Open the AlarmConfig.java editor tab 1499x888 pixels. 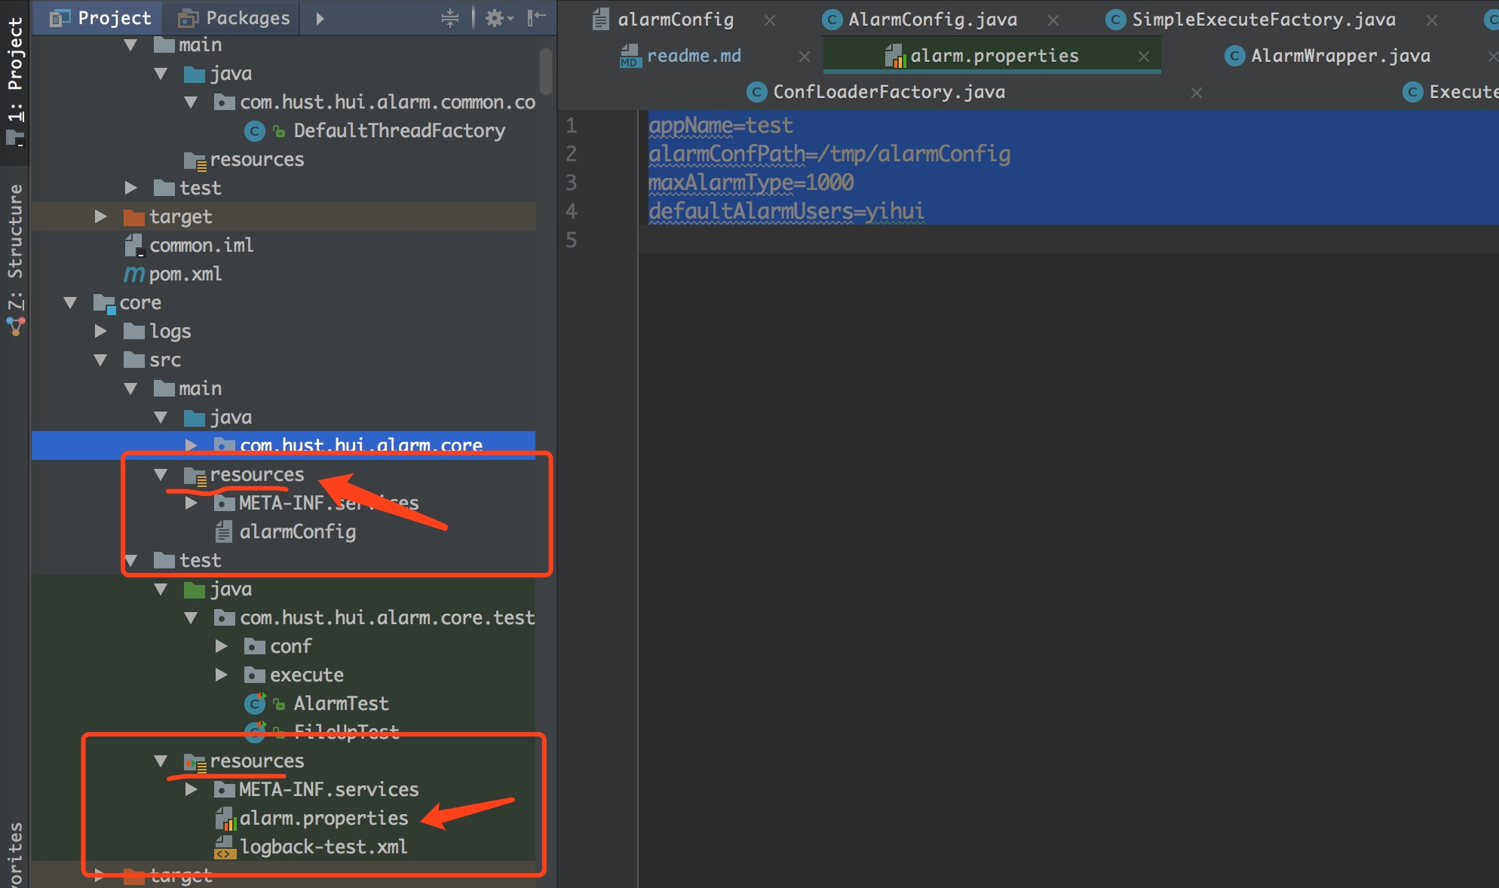[932, 20]
